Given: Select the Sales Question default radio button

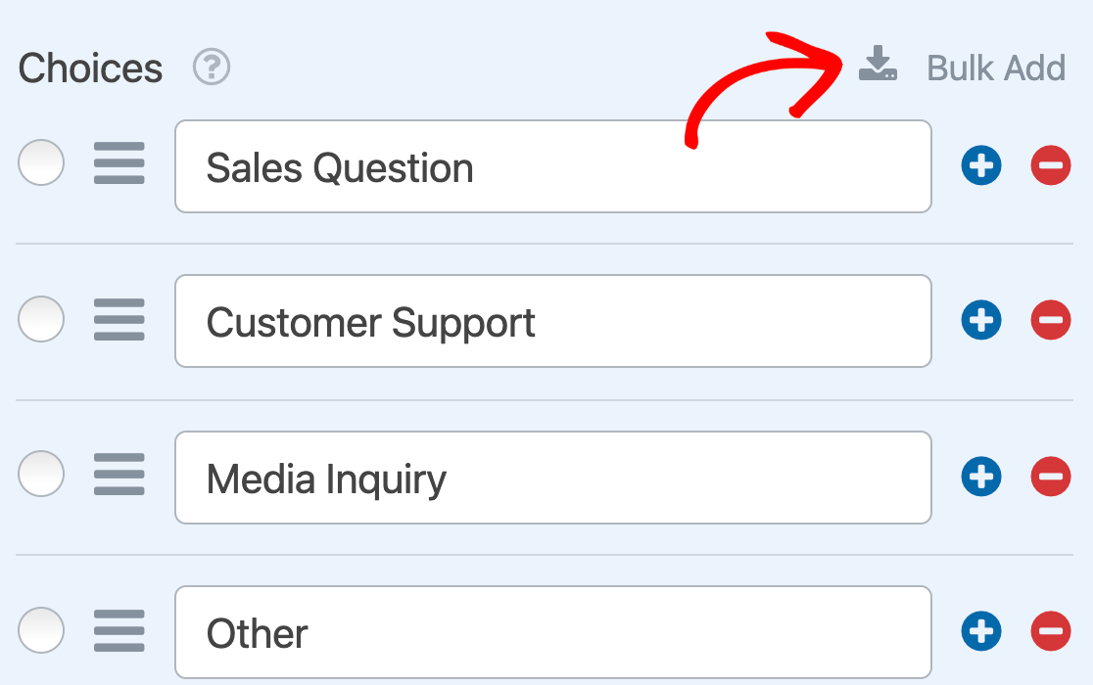Looking at the screenshot, I should coord(41,163).
